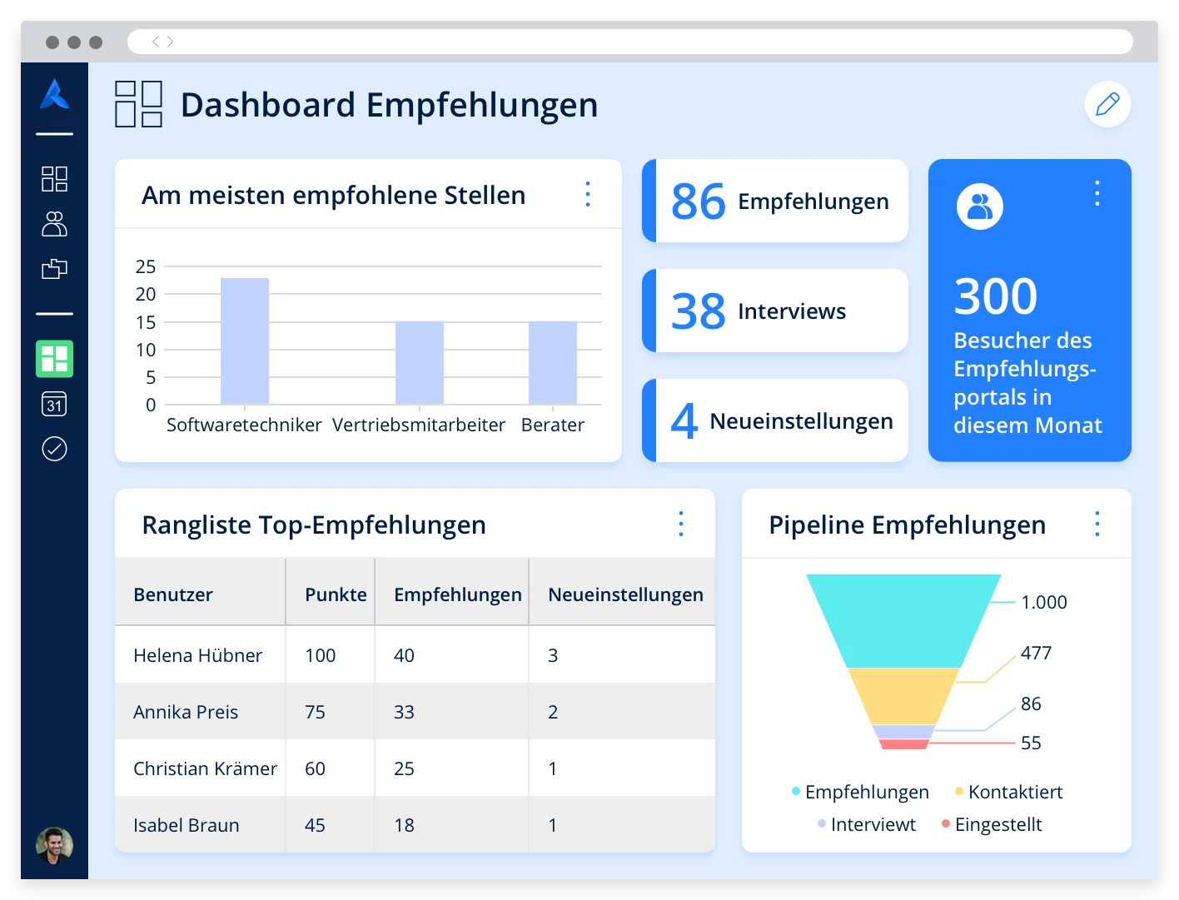1179x900 pixels.
Task: Sort table by Punkte column header
Action: pos(336,594)
